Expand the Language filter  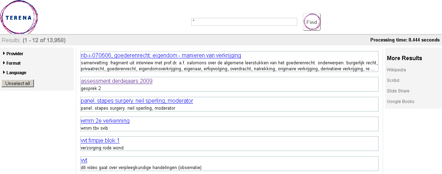16,73
